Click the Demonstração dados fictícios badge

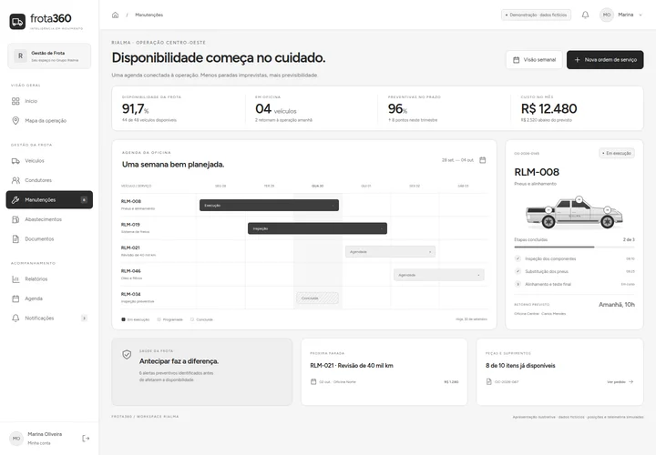pyautogui.click(x=536, y=15)
